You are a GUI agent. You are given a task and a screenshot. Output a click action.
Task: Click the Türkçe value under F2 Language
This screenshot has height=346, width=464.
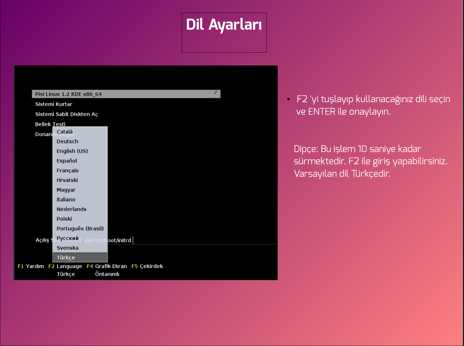(66, 274)
